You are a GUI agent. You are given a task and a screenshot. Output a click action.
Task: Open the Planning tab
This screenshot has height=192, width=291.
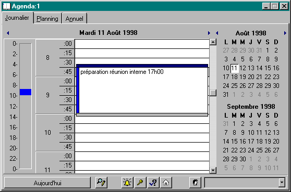47,19
